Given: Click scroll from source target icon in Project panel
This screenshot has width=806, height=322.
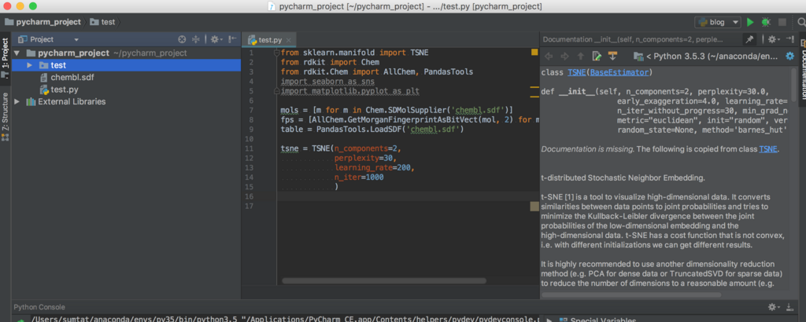Looking at the screenshot, I should click(182, 39).
